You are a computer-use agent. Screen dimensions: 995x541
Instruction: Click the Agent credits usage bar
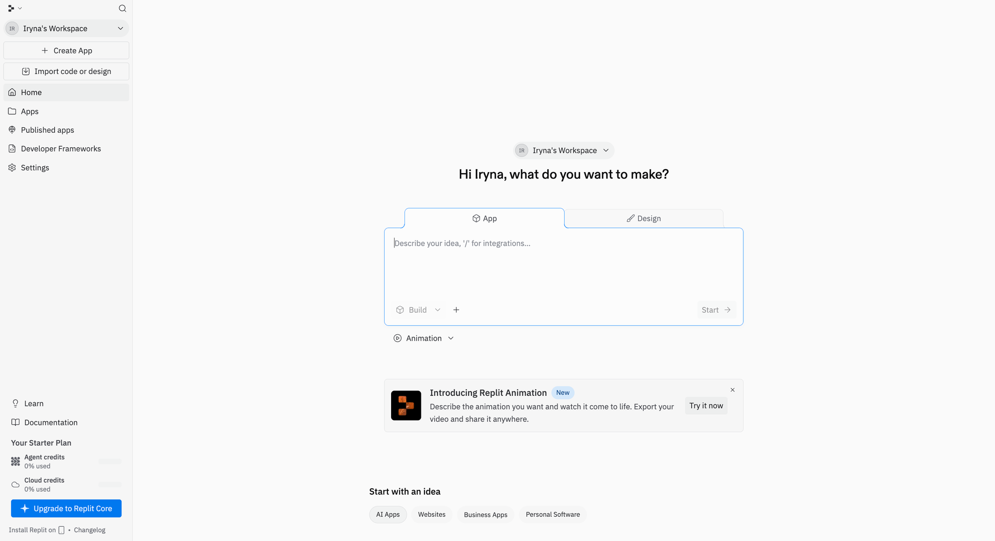point(109,461)
